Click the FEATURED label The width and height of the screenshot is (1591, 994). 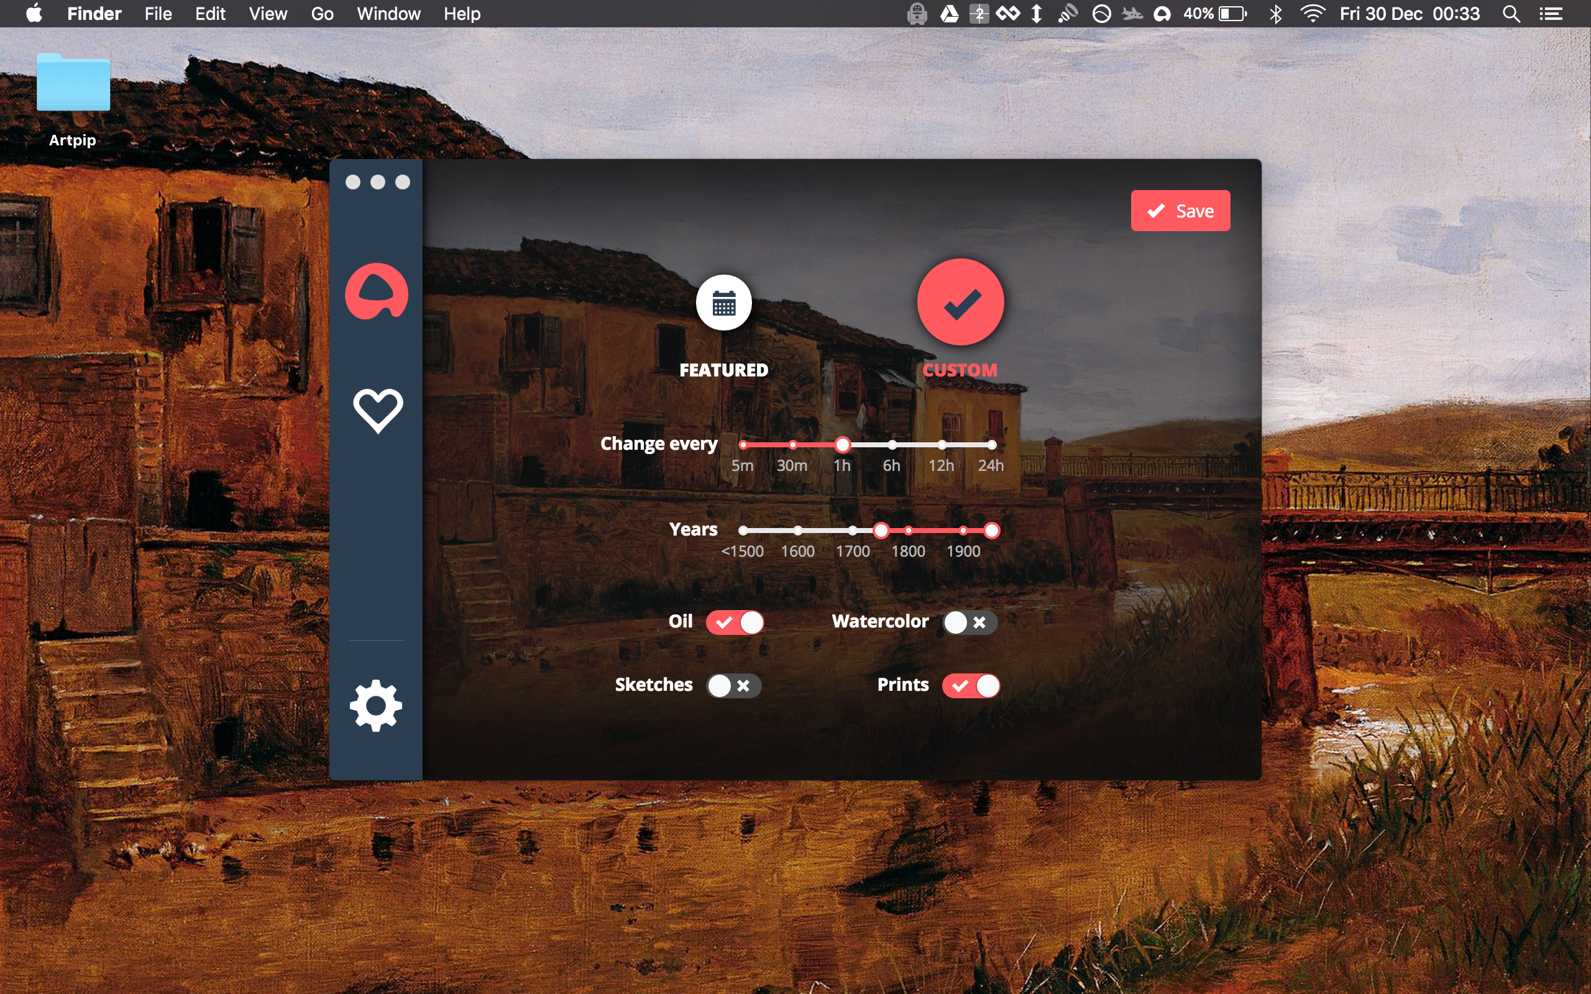click(x=724, y=370)
